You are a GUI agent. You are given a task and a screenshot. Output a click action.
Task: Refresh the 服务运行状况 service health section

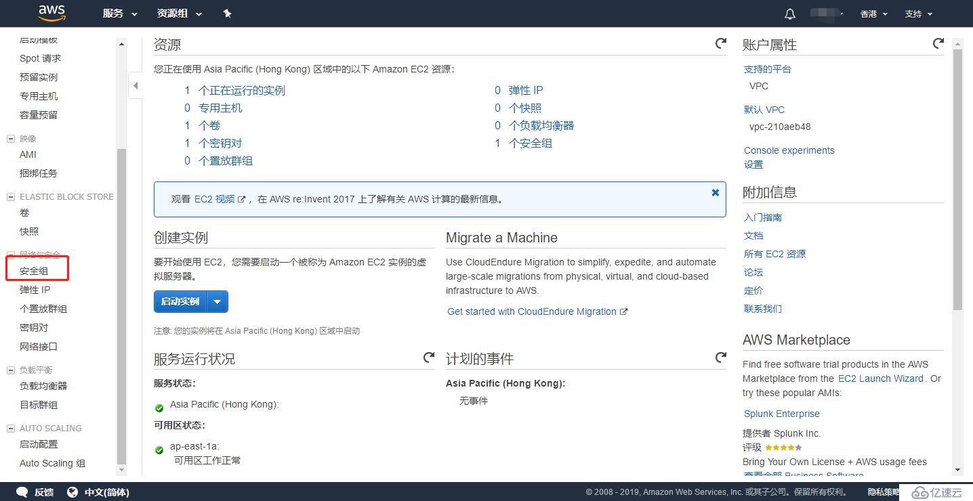pyautogui.click(x=429, y=357)
